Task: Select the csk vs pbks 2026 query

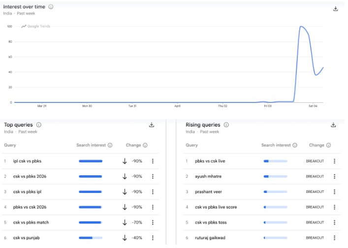Action: pos(31,176)
